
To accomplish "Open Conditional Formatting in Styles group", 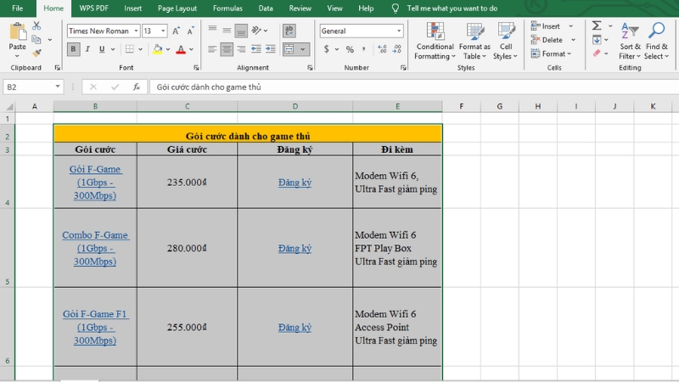I will tap(434, 41).
